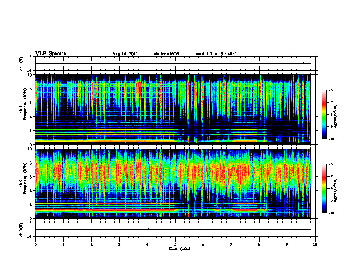The height and width of the screenshot is (274, 355).
Task: Click inside the ch.1 spectrogram panel
Action: (x=173, y=109)
